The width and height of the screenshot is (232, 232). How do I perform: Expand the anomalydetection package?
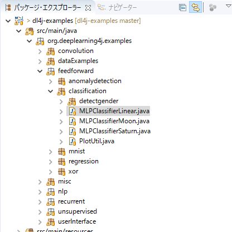click(51, 81)
